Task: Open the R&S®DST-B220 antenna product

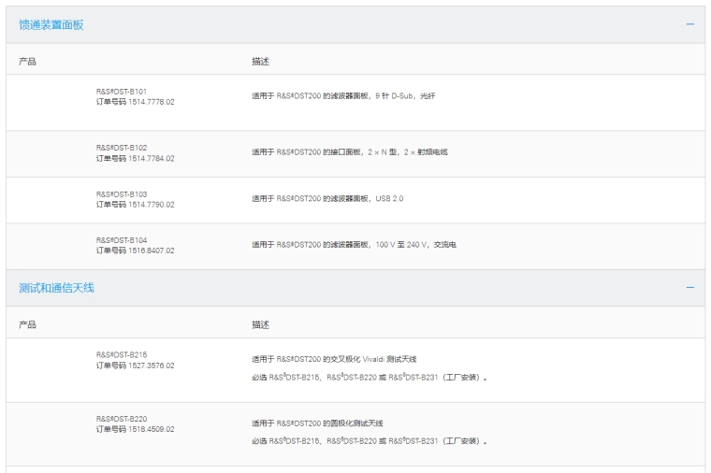Action: coord(122,419)
